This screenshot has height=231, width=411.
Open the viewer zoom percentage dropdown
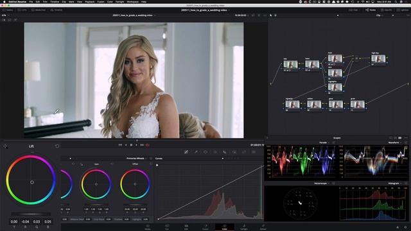(x=5, y=15)
